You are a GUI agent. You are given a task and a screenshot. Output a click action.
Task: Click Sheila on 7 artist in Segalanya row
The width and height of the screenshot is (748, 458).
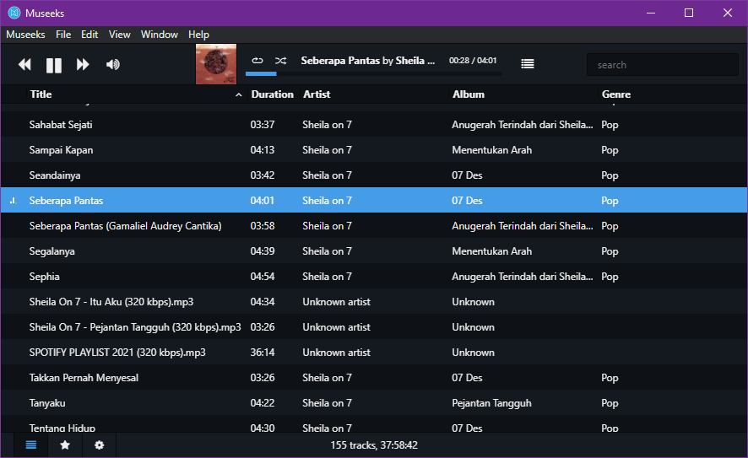tap(327, 251)
